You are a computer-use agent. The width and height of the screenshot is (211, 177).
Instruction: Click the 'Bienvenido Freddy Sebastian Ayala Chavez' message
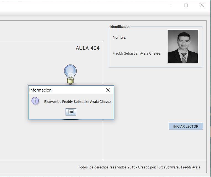click(x=77, y=102)
